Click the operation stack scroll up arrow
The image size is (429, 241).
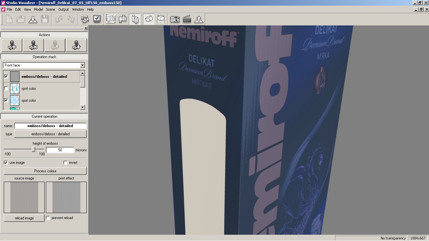pos(83,73)
